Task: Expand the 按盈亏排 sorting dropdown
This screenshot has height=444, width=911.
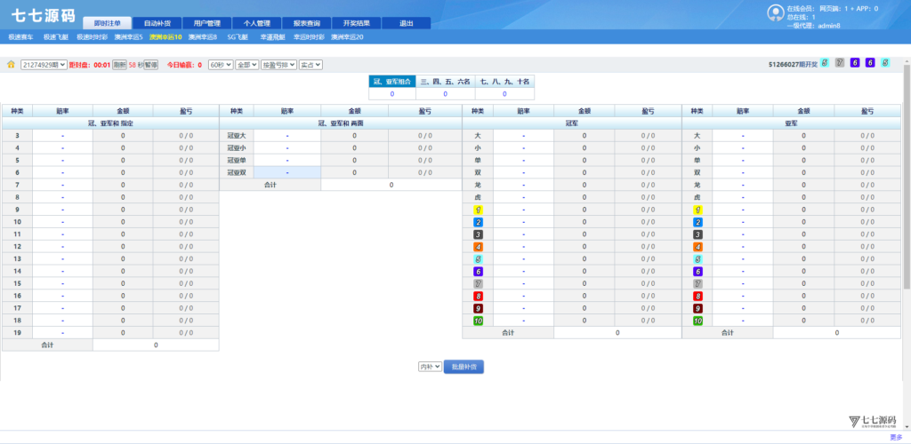Action: [x=278, y=65]
